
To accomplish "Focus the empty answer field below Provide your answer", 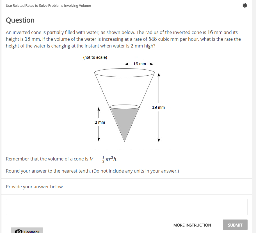I will coord(127,207).
